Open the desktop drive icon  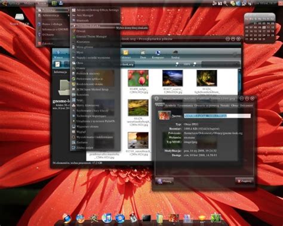coord(20,20)
